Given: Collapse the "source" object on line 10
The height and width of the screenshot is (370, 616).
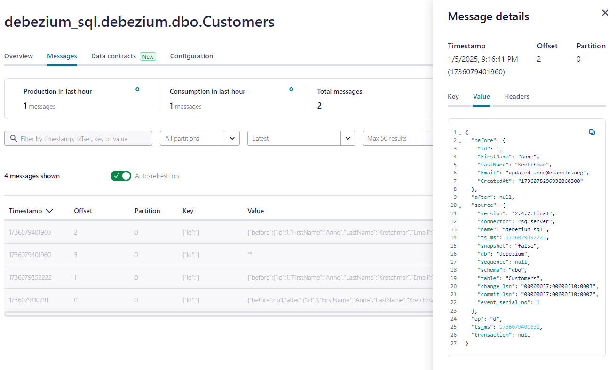Looking at the screenshot, I should (x=460, y=206).
